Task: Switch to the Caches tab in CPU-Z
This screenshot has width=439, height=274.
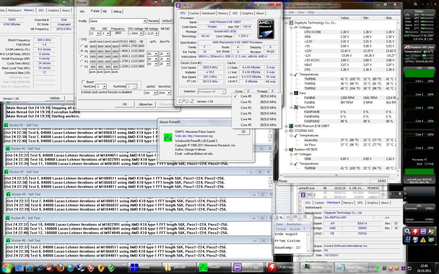Action: click(x=194, y=13)
